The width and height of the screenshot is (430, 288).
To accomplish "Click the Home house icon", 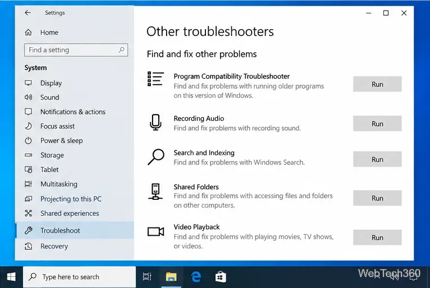I will pyautogui.click(x=28, y=33).
